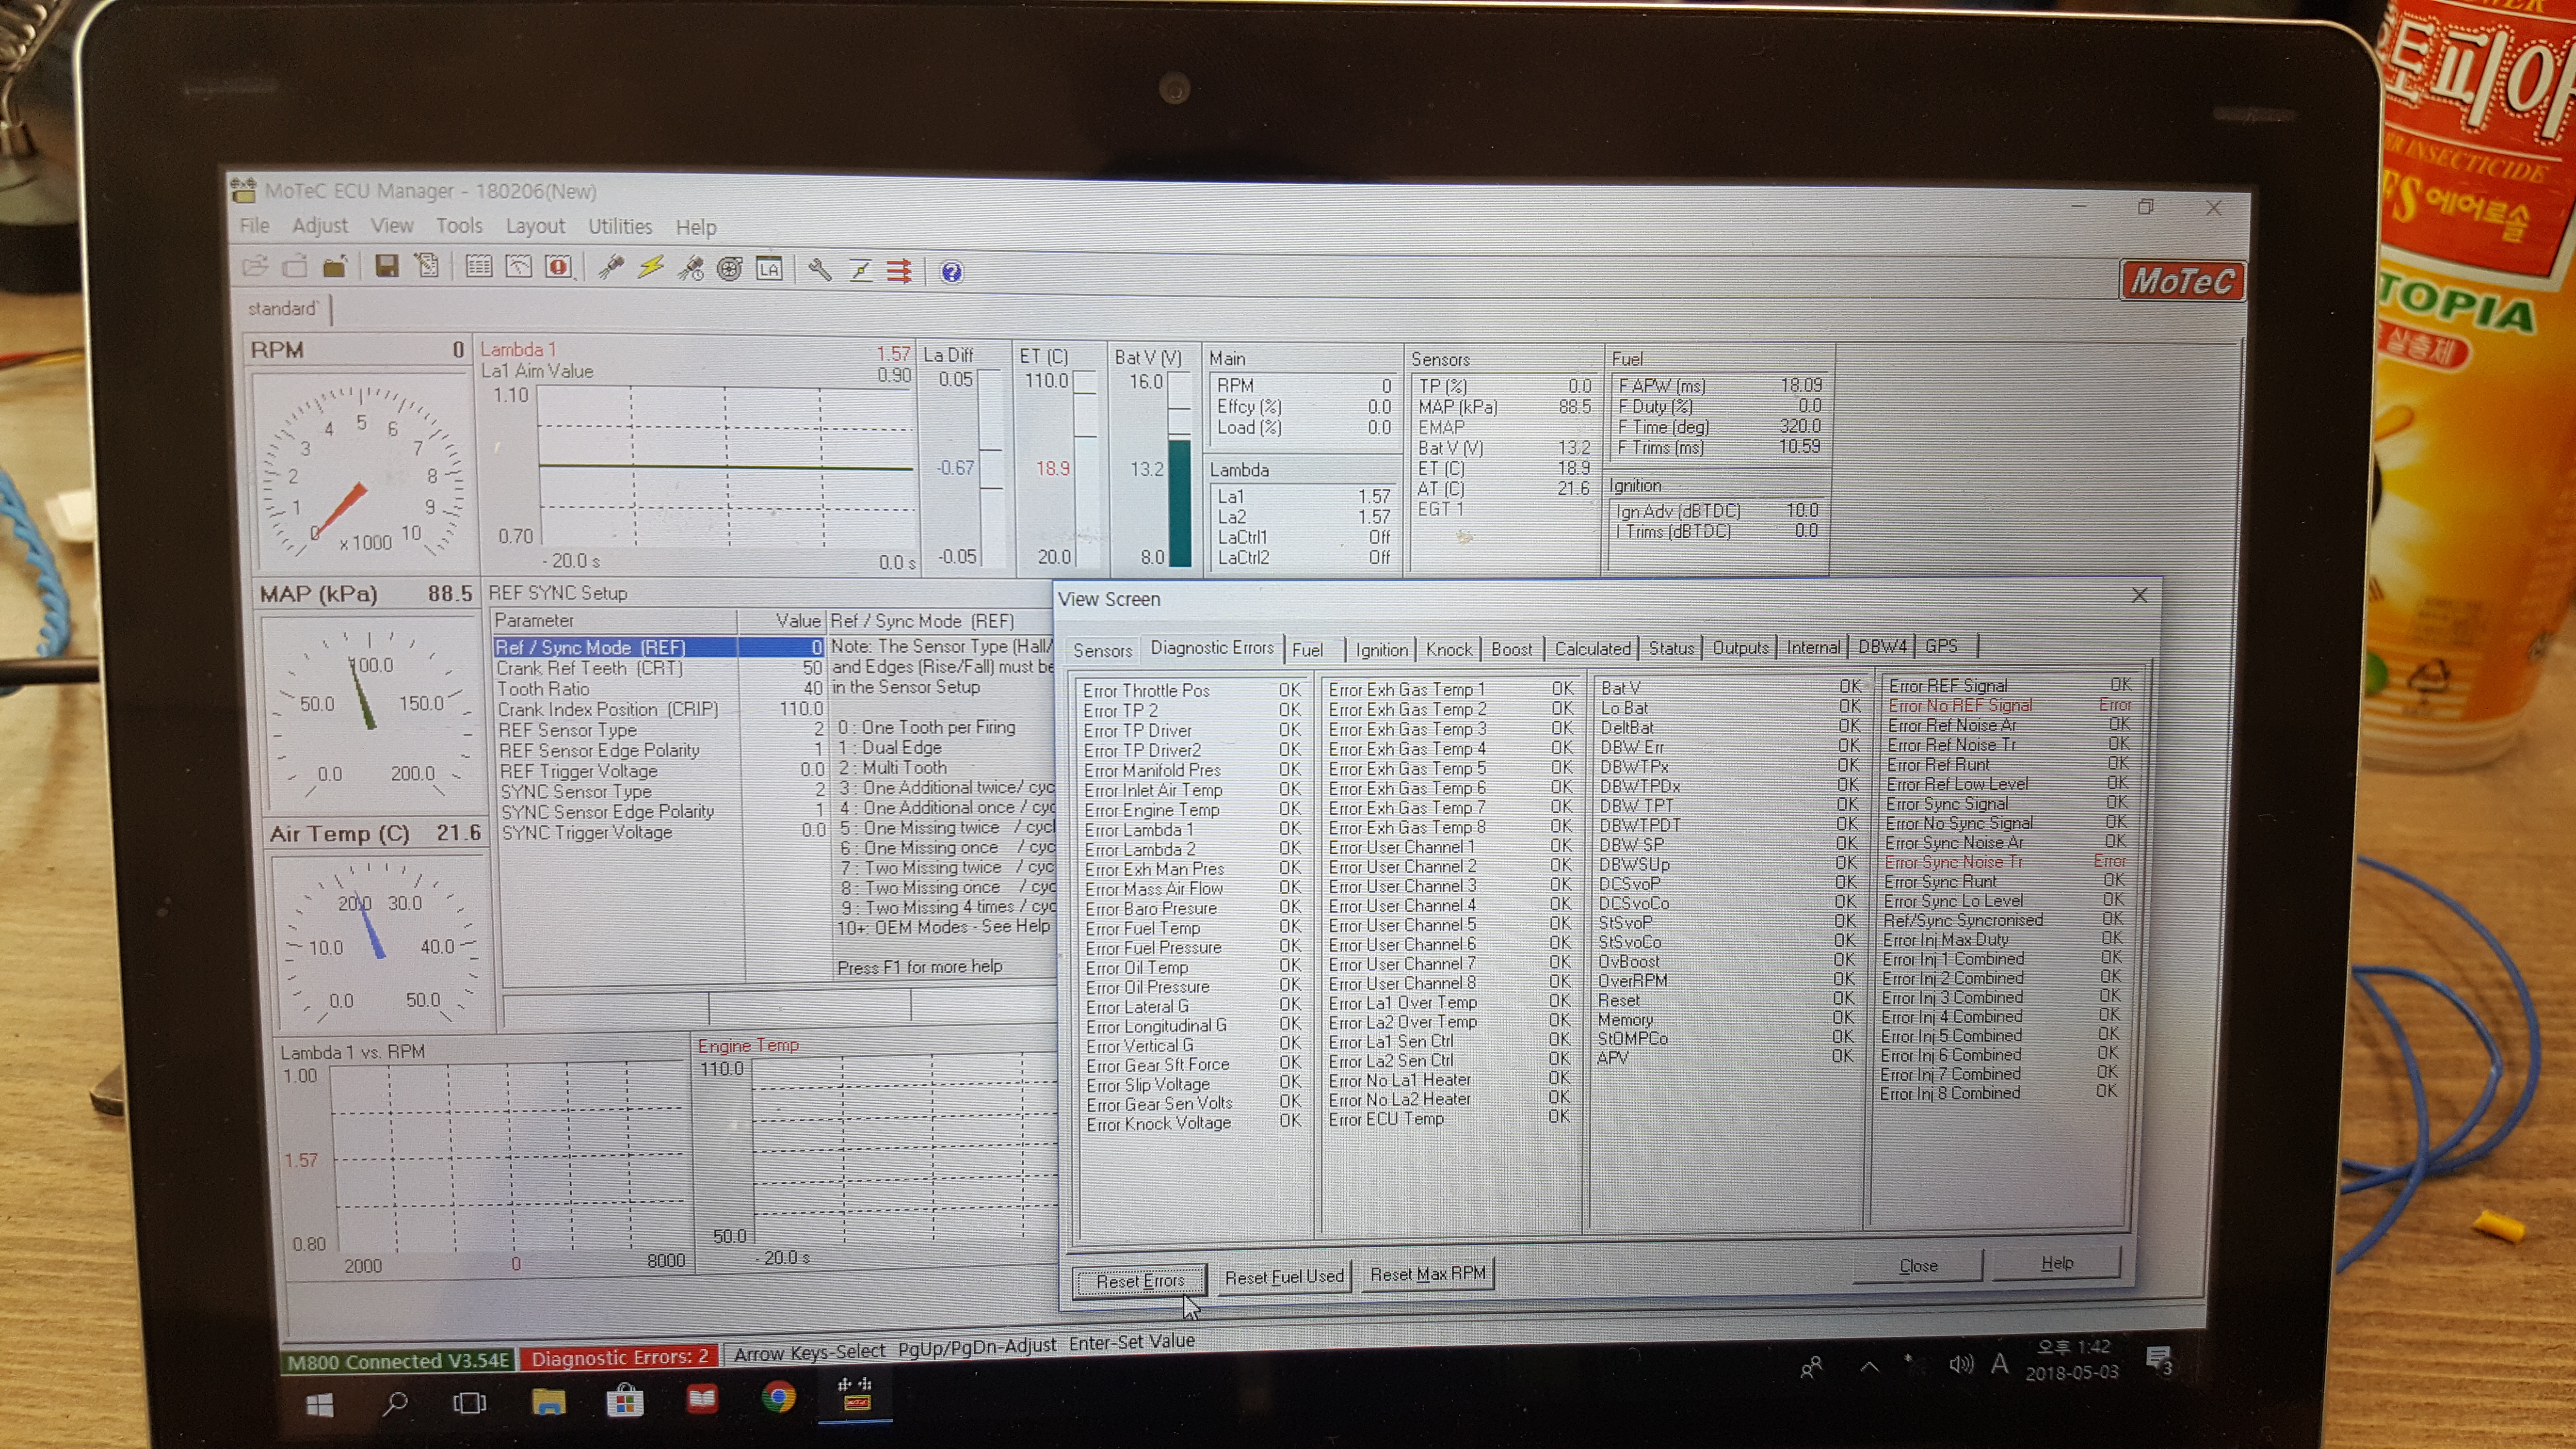2576x1449 pixels.
Task: Select the Crank Index Position (CRIP) row
Action: point(660,709)
